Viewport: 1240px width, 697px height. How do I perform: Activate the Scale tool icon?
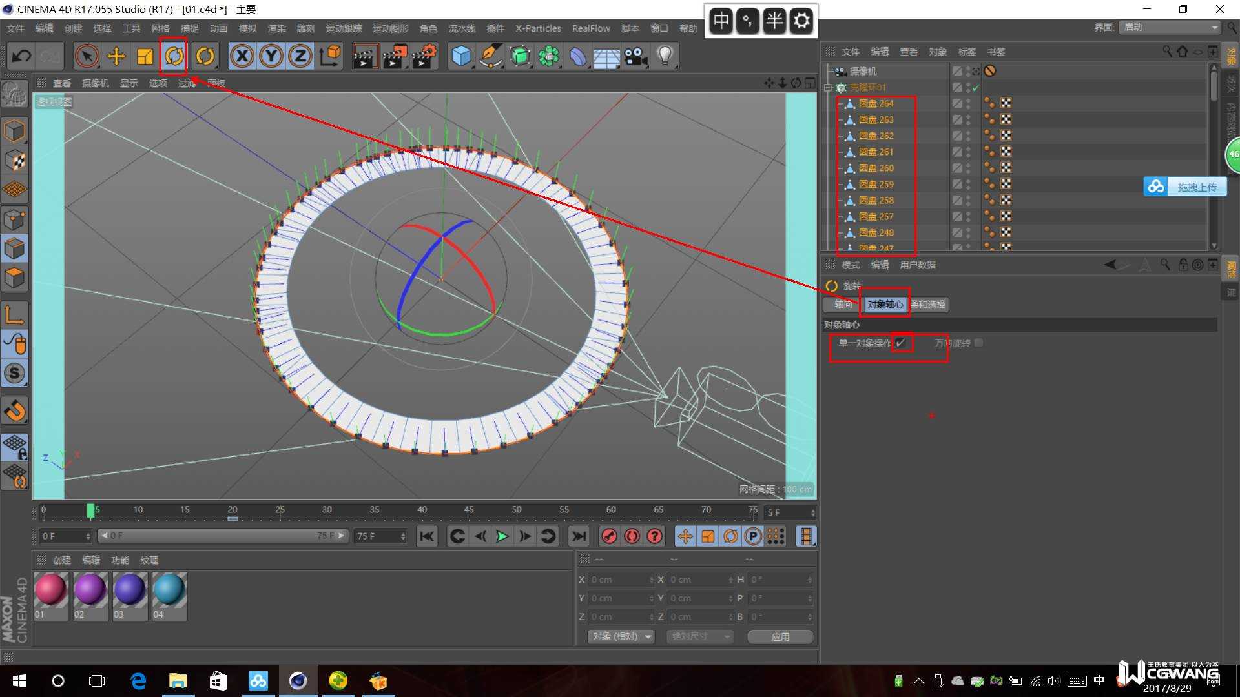click(145, 56)
